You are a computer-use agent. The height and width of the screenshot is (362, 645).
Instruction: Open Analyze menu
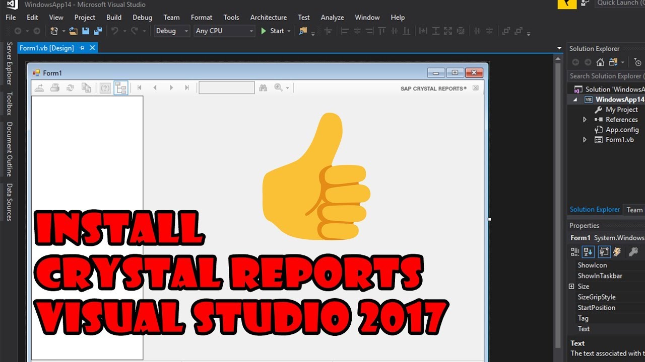(332, 17)
